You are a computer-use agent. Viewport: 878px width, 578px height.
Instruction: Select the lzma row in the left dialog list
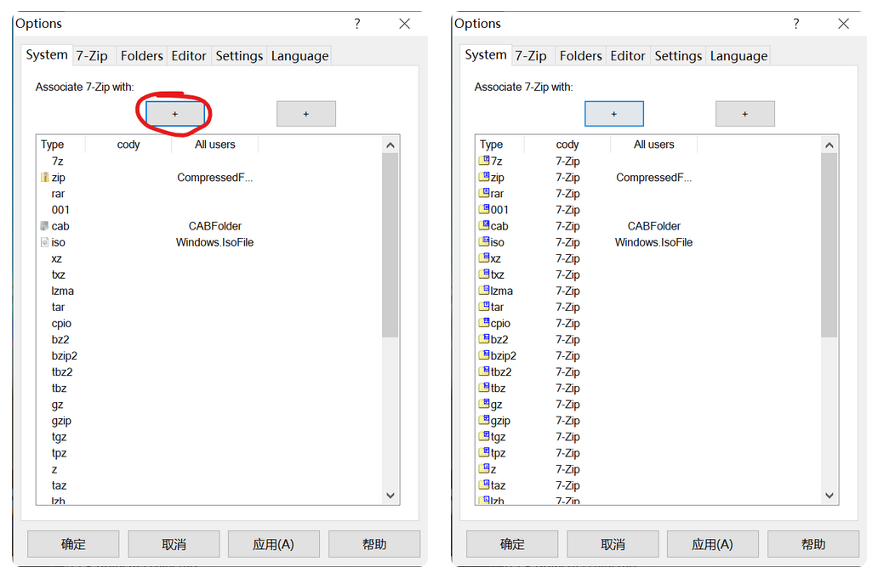[63, 291]
